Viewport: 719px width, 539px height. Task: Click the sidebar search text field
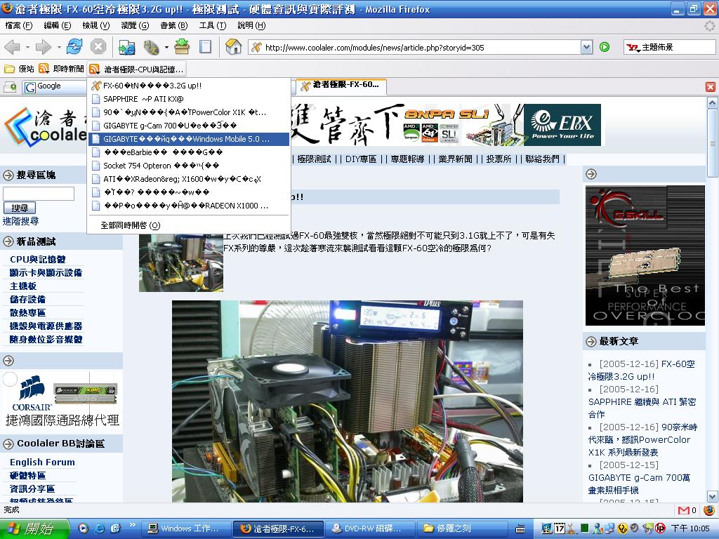tap(39, 194)
